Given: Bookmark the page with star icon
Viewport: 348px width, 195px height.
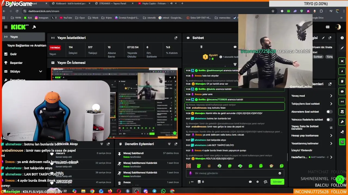Looking at the screenshot, I should click(x=273, y=11).
